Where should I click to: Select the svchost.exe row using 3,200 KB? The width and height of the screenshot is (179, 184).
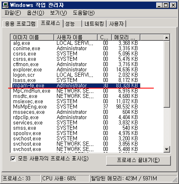tap(75, 139)
